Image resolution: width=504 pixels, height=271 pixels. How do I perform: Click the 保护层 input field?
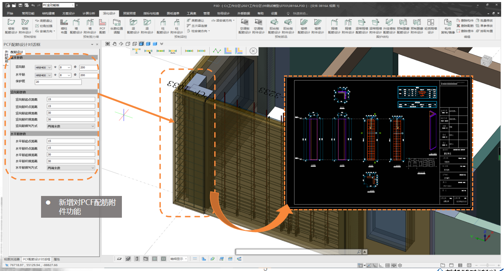[x=58, y=82]
